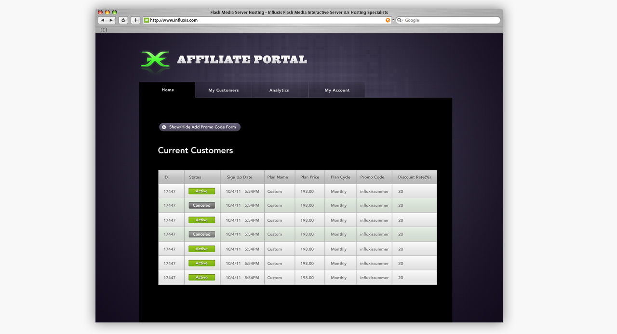Open the Analytics tab
This screenshot has width=617, height=334.
280,90
